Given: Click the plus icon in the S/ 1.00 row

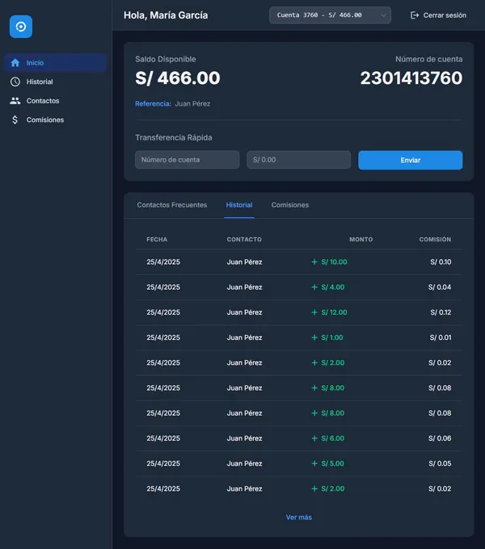Looking at the screenshot, I should click(314, 337).
